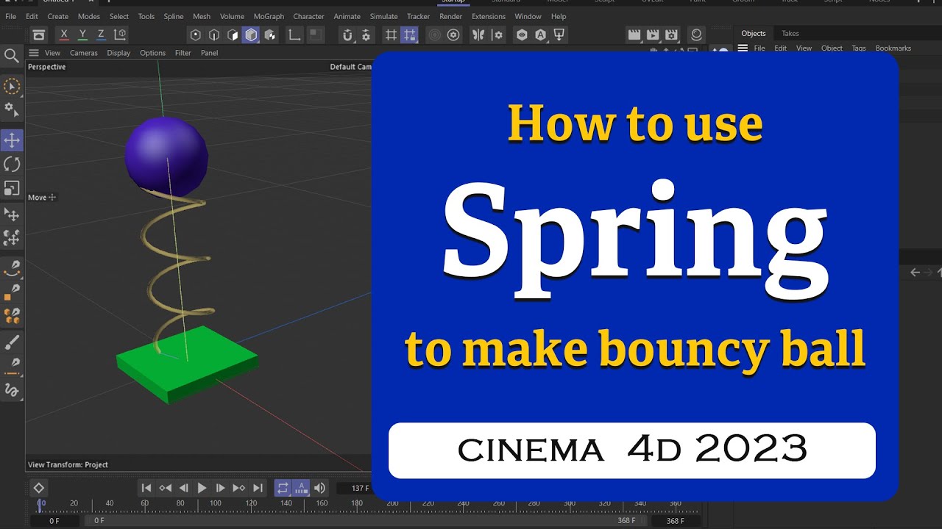Open viewport Panel menu
Image resolution: width=942 pixels, height=529 pixels.
coord(209,53)
